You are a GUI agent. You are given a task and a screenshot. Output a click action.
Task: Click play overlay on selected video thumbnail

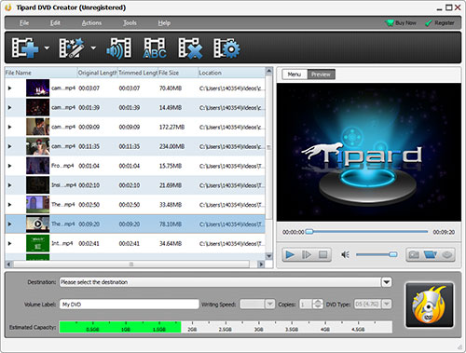tap(37, 224)
